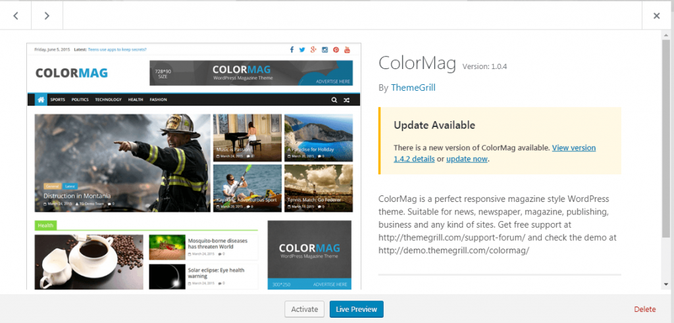674x323 pixels.
Task: Click the Version: 1.0.4 text
Action: 485,66
